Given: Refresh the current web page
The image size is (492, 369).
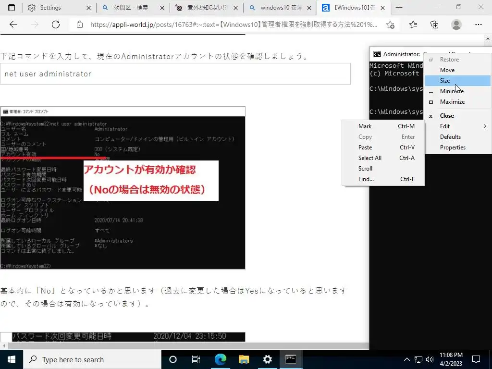Looking at the screenshot, I should (x=56, y=25).
